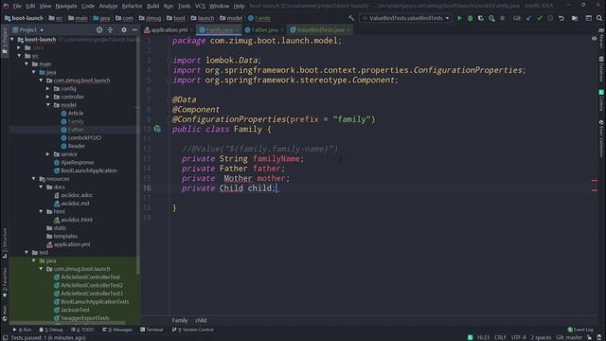Open run configuration ValueBindTests dropdown
The height and width of the screenshot is (341, 606).
[x=405, y=18]
